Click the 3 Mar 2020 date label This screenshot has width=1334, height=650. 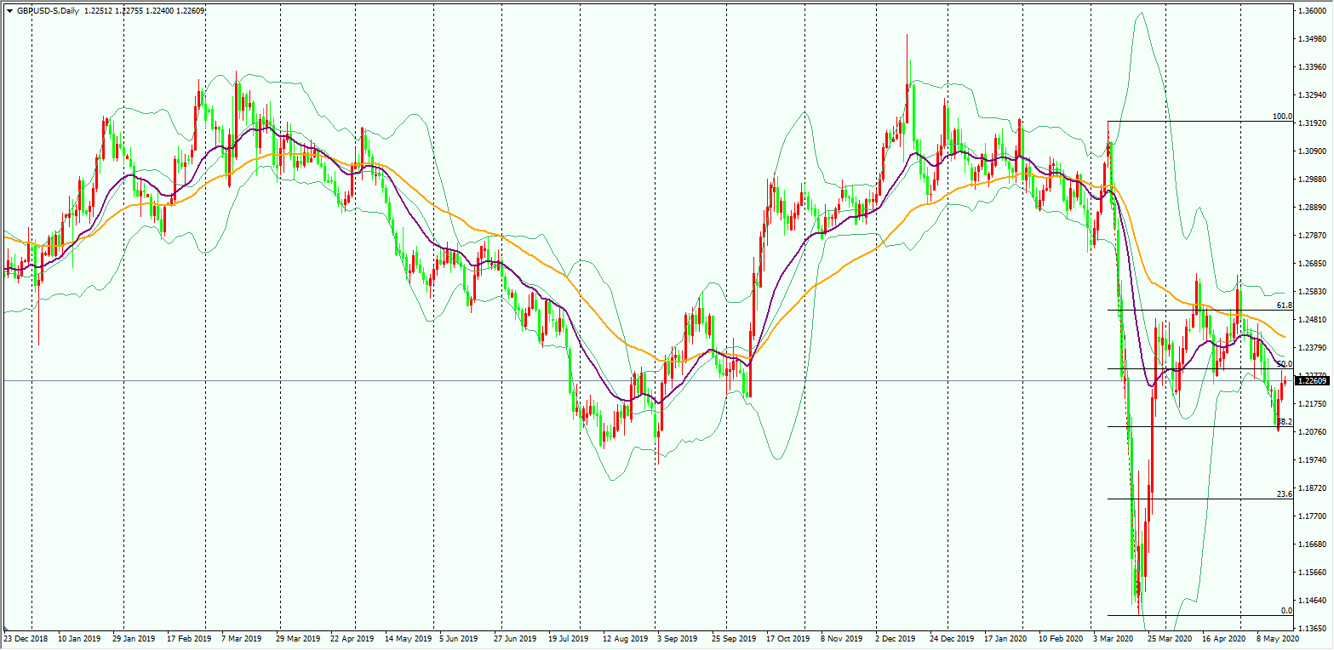tap(1113, 637)
